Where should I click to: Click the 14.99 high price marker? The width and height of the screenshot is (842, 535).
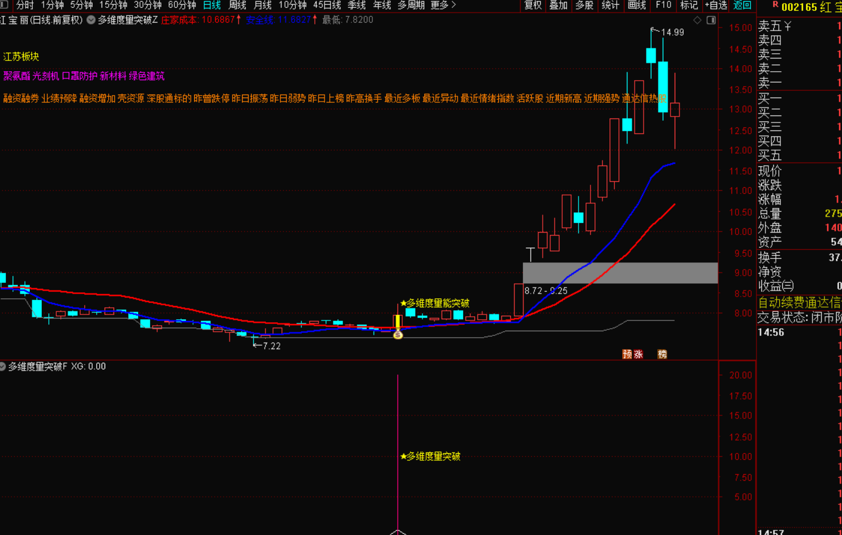pyautogui.click(x=672, y=32)
